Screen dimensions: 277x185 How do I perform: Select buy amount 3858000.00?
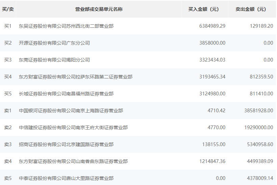click(x=212, y=43)
